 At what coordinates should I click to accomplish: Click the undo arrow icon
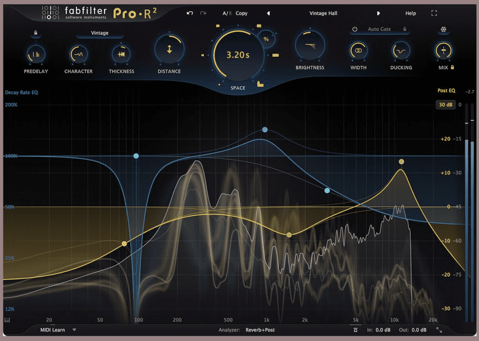190,13
